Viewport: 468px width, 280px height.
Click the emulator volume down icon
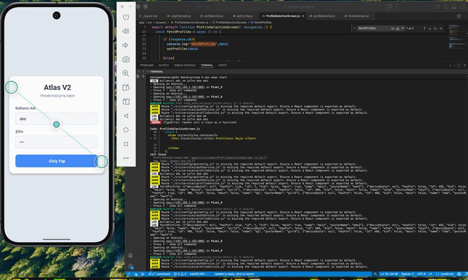pyautogui.click(x=126, y=45)
